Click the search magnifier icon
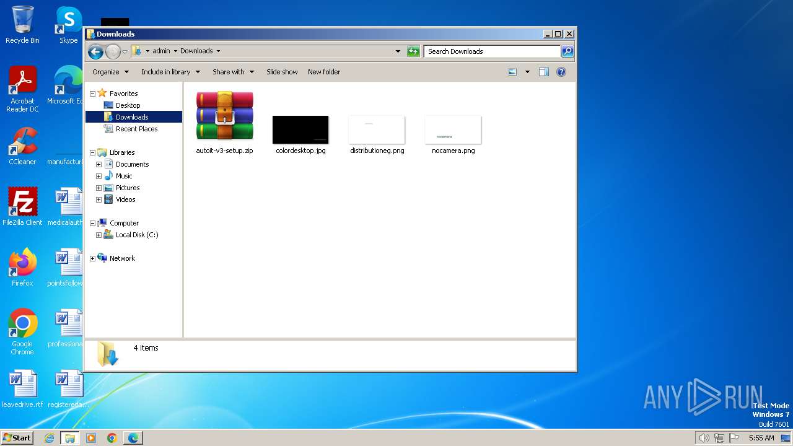 point(567,51)
